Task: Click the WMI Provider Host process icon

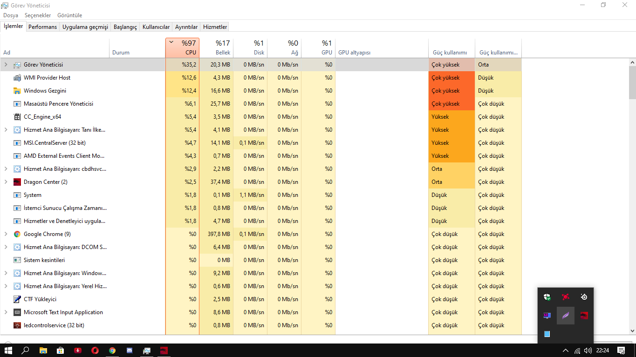Action: [x=17, y=78]
